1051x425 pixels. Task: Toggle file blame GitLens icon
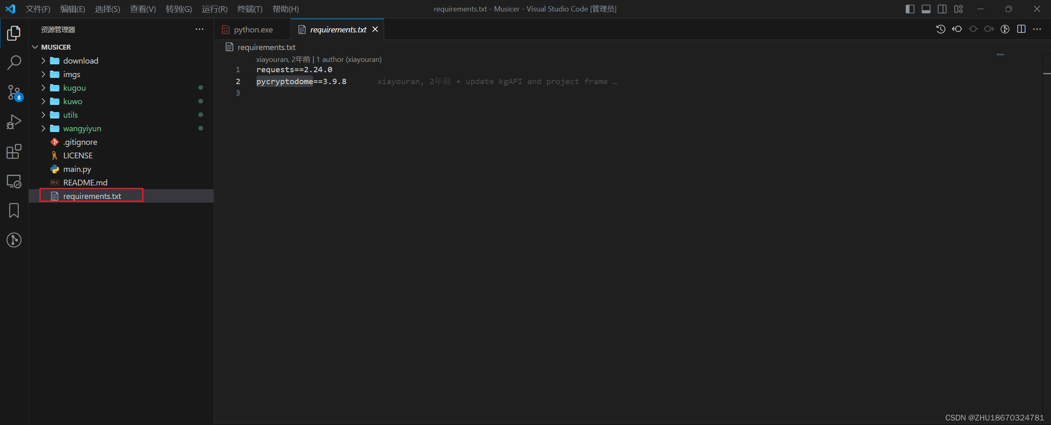point(1005,29)
